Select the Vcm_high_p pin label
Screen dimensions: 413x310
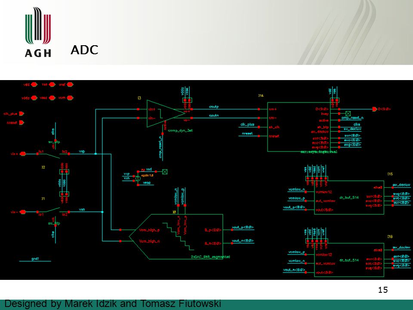coord(149,230)
